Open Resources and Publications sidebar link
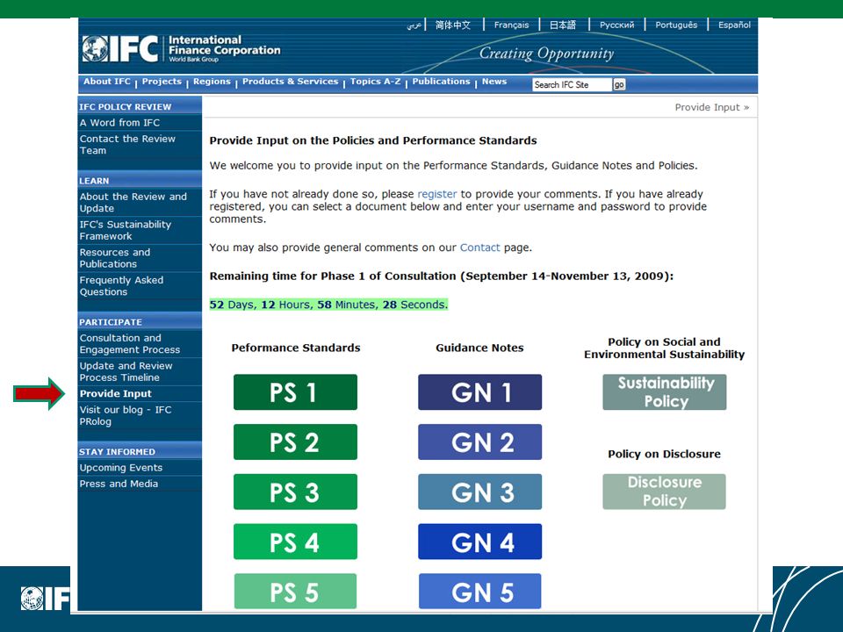The height and width of the screenshot is (632, 843). 114,258
